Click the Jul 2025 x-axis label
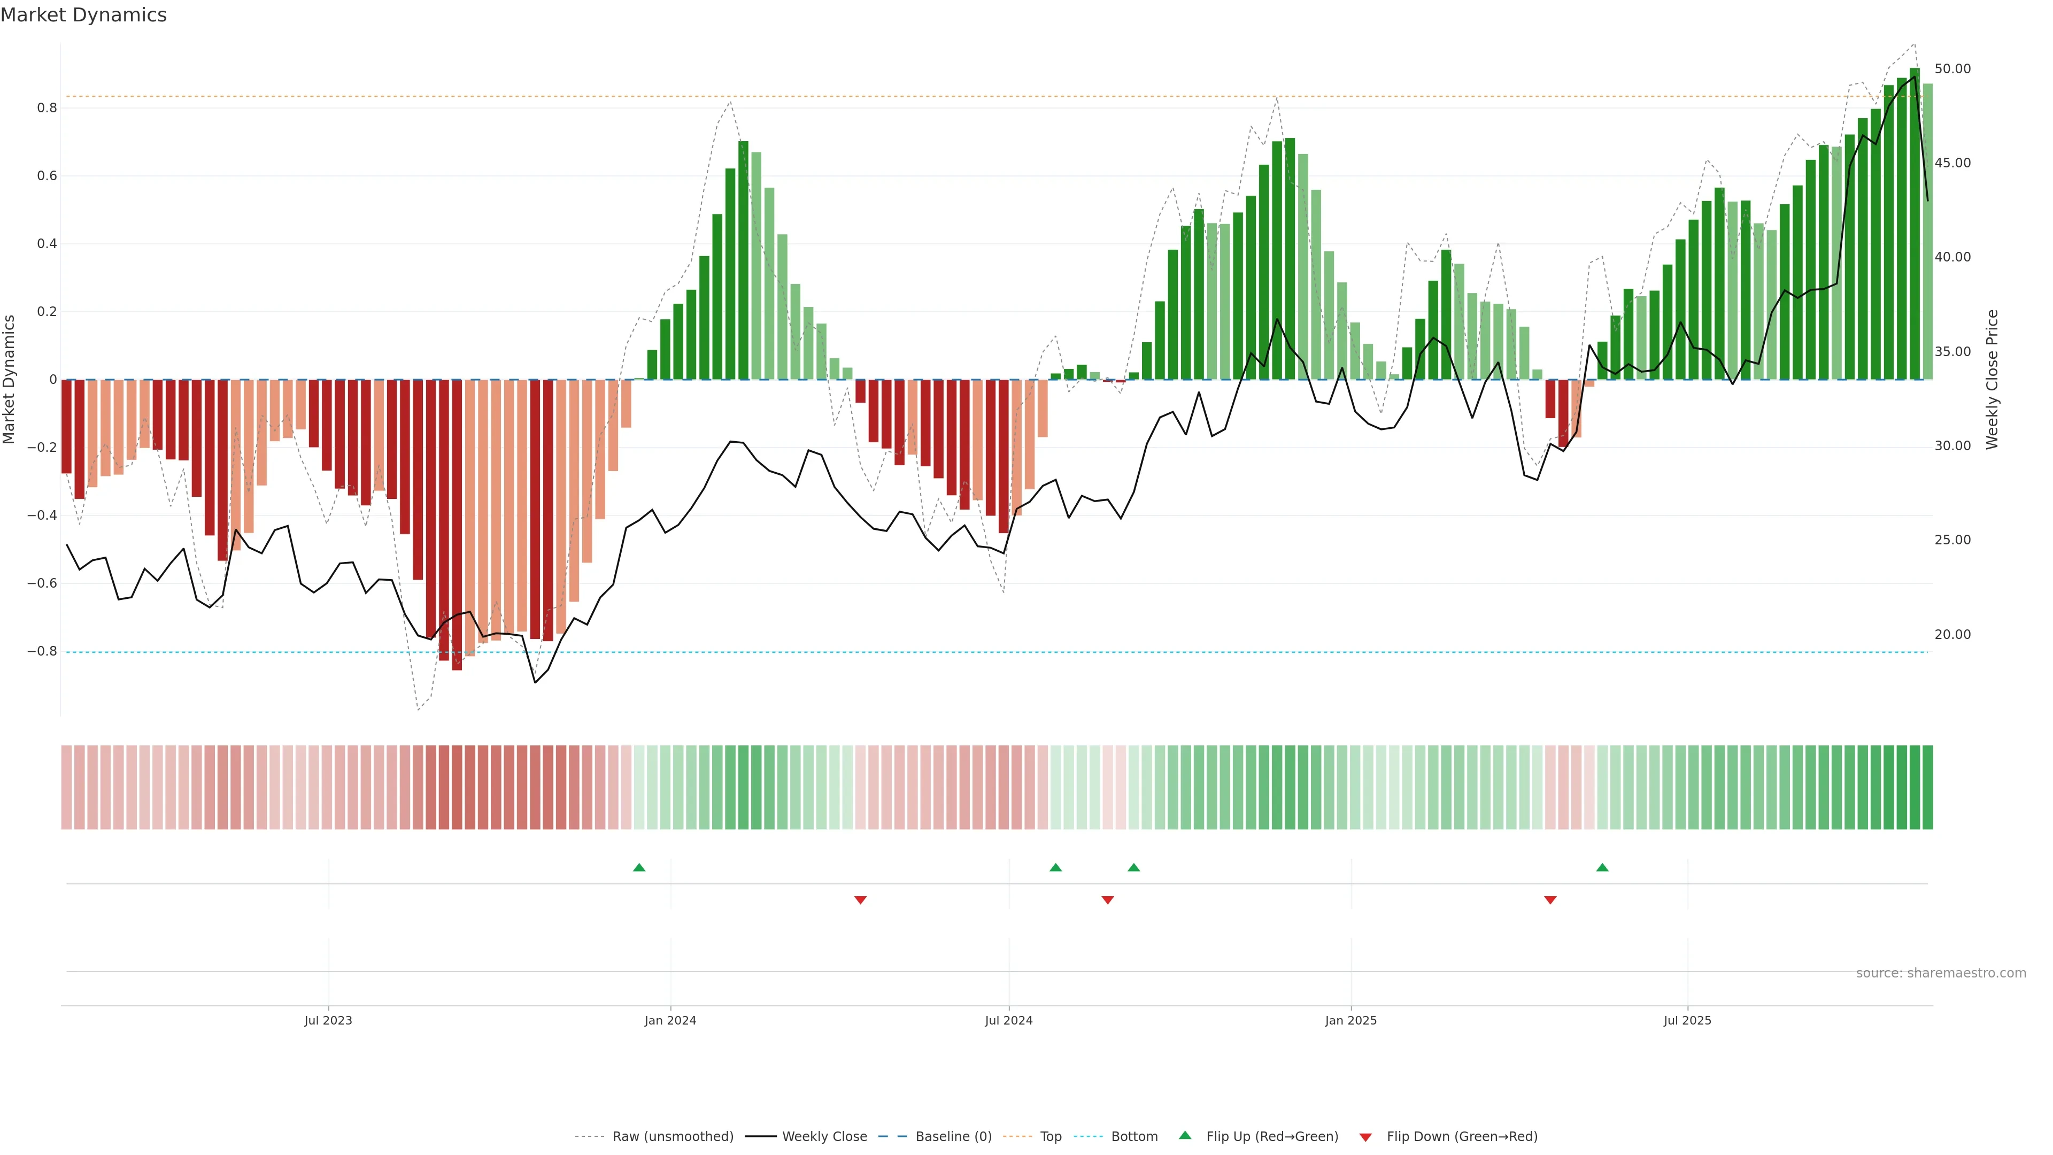The height and width of the screenshot is (1155, 2053). pyautogui.click(x=1687, y=1020)
